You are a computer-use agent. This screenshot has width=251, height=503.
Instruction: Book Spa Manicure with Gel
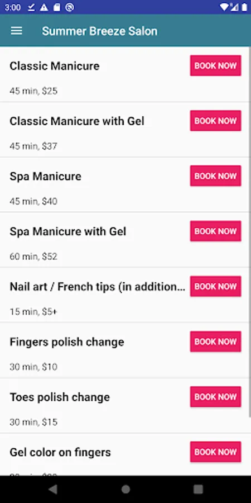(215, 231)
